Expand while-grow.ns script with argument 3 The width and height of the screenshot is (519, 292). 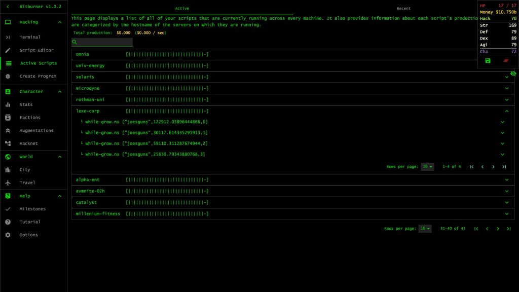pos(502,154)
